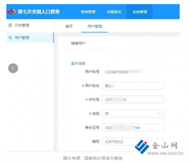Click the 日志管理 document icon in sidebar
189x163 pixels.
coord(10,26)
